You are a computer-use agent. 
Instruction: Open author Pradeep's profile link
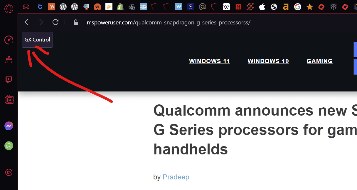point(176,177)
